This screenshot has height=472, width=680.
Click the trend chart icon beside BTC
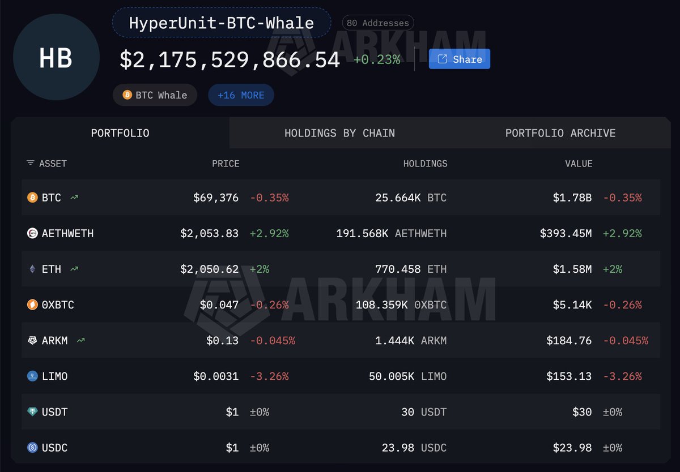74,198
